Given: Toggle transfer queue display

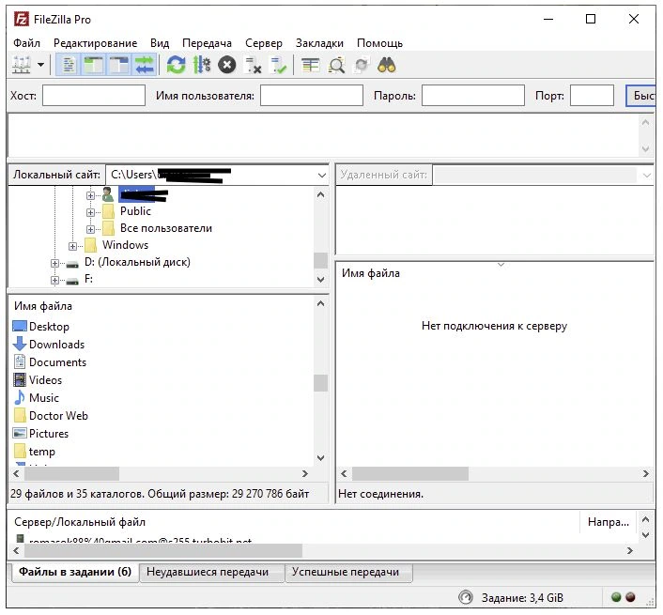Looking at the screenshot, I should [145, 65].
